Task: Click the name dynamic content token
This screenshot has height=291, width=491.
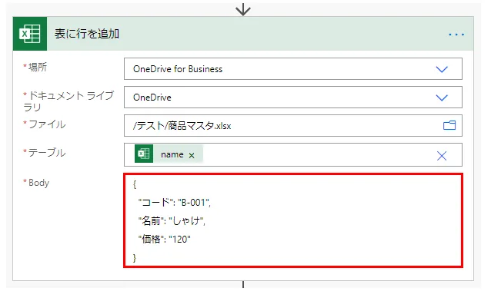Action: pos(169,154)
